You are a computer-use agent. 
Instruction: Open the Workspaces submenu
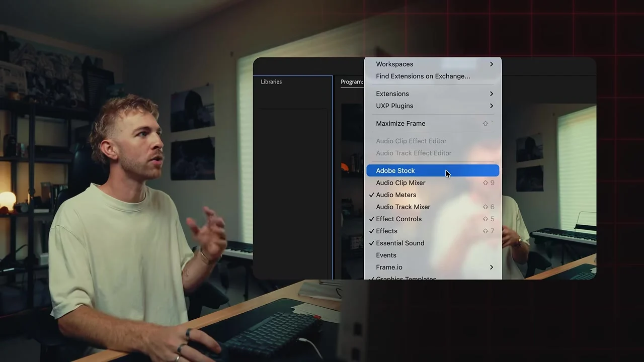click(x=433, y=64)
